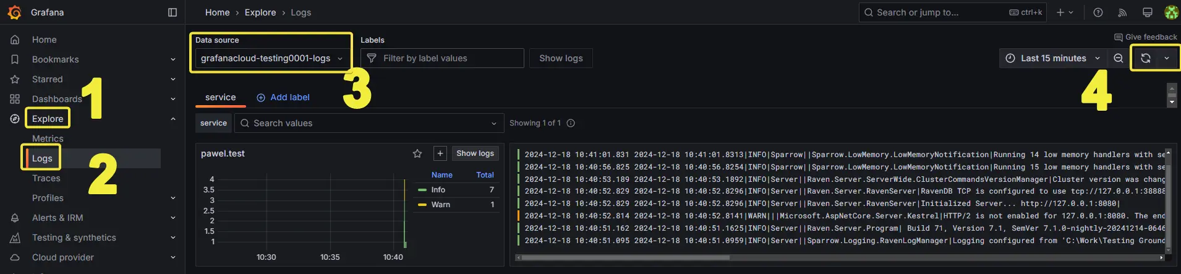Click the WARN Kestrel HTTP/2 log line
The width and height of the screenshot is (1181, 274).
coord(841,216)
